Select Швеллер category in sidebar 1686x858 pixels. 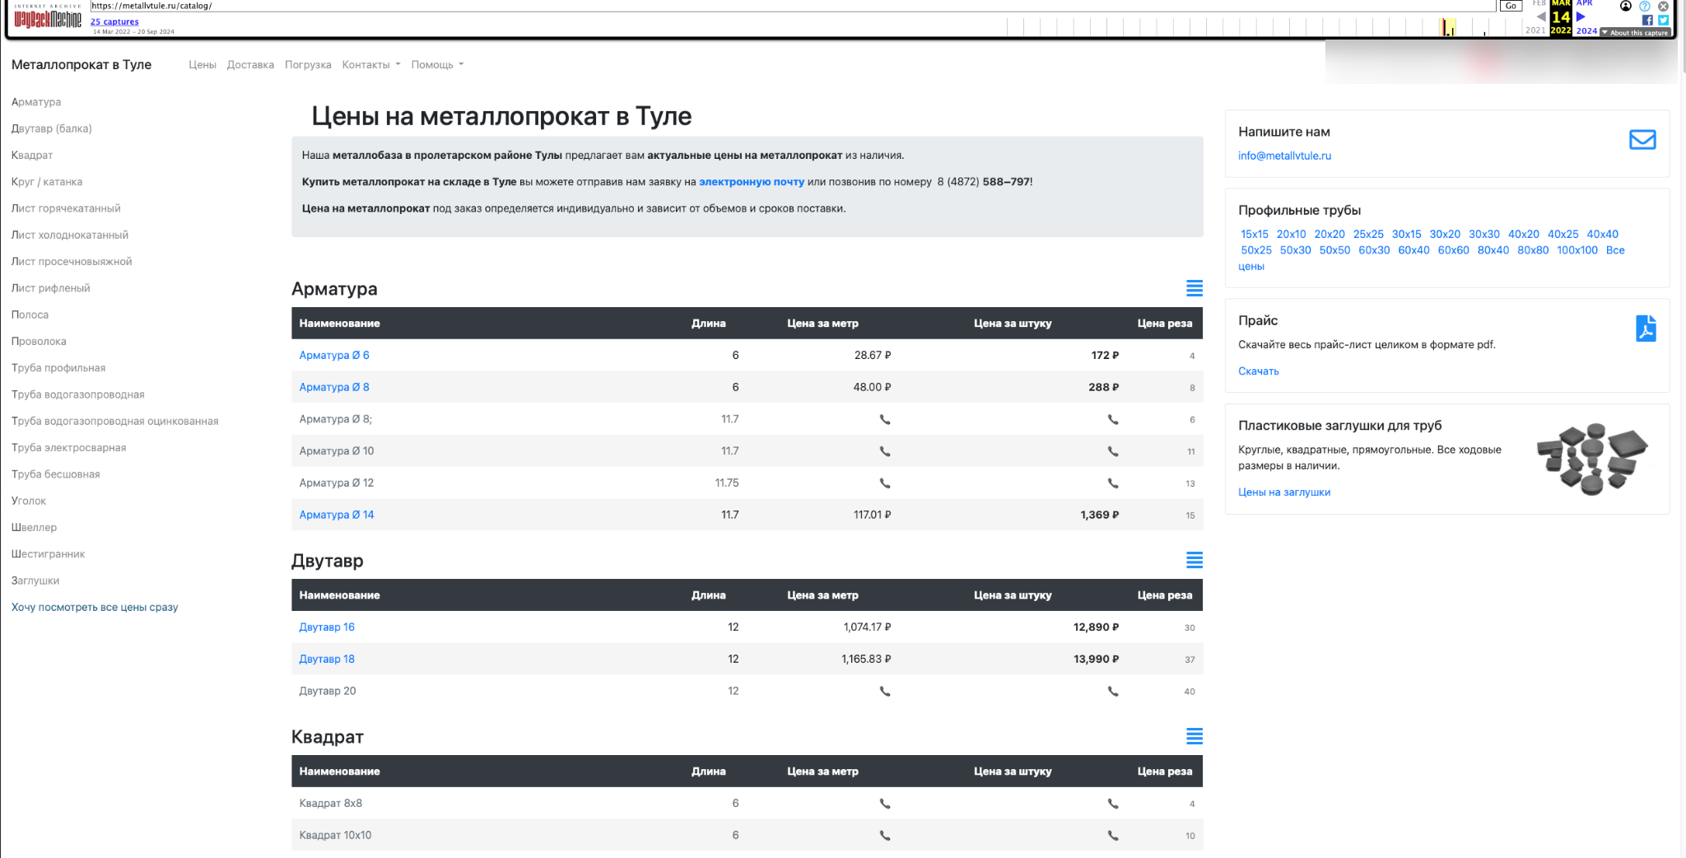pyautogui.click(x=34, y=528)
